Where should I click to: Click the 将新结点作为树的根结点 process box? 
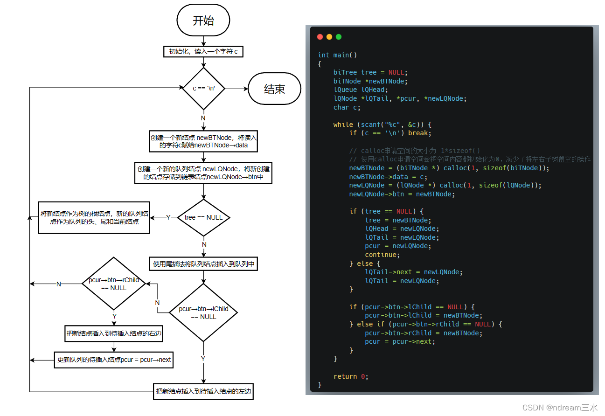[94, 217]
